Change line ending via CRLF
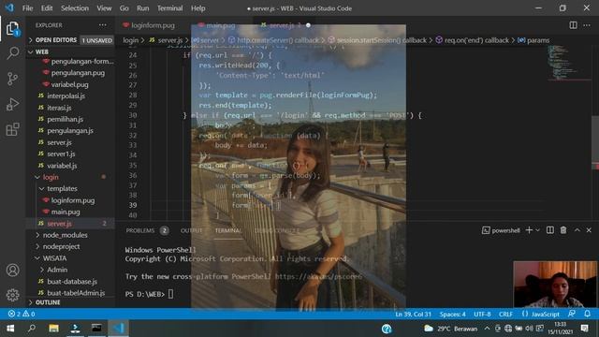 (505, 315)
